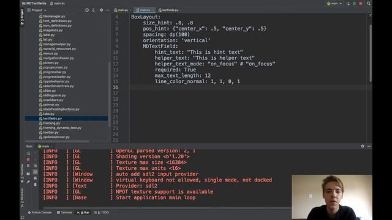
Task: Open Project panel settings gear
Action: pyautogui.click(x=101, y=10)
